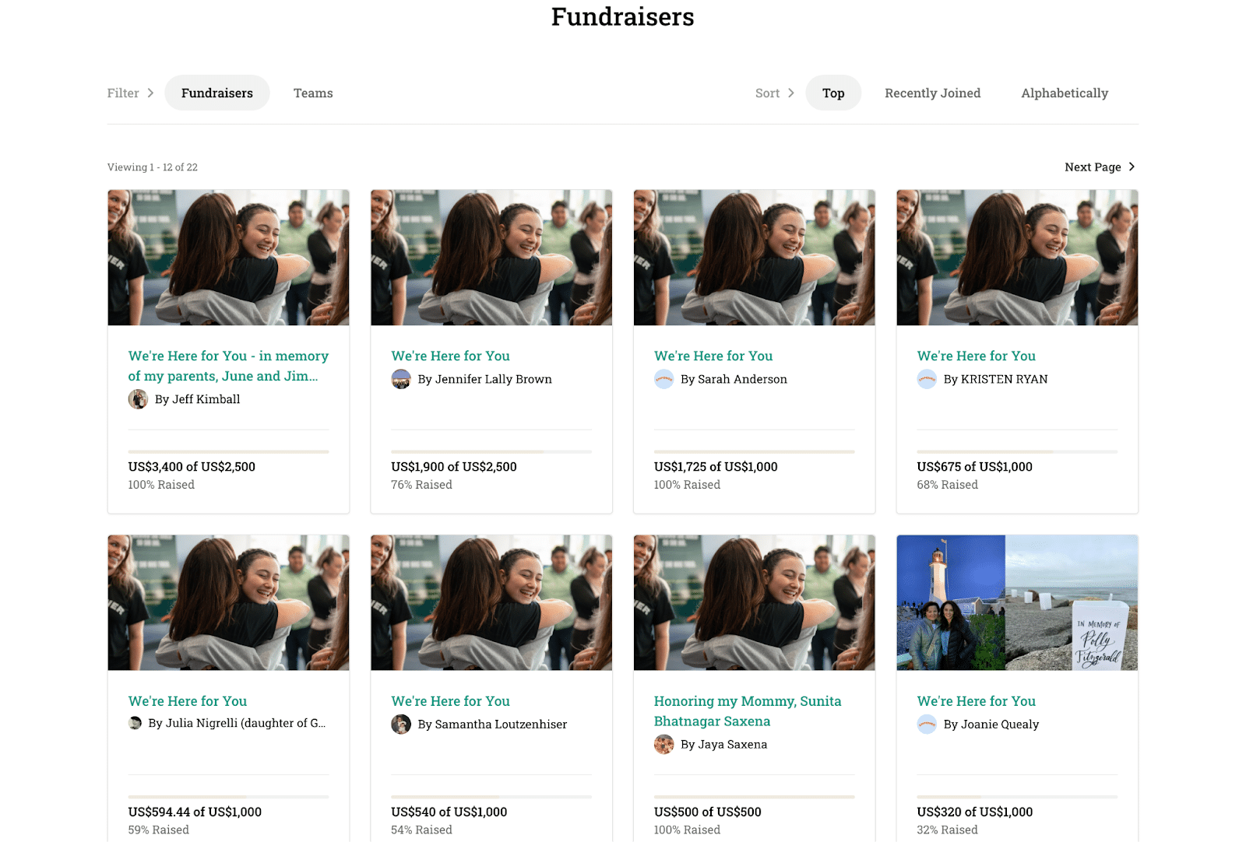Sort fundraisers Alphabetically
This screenshot has height=842, width=1246.
[x=1064, y=93]
